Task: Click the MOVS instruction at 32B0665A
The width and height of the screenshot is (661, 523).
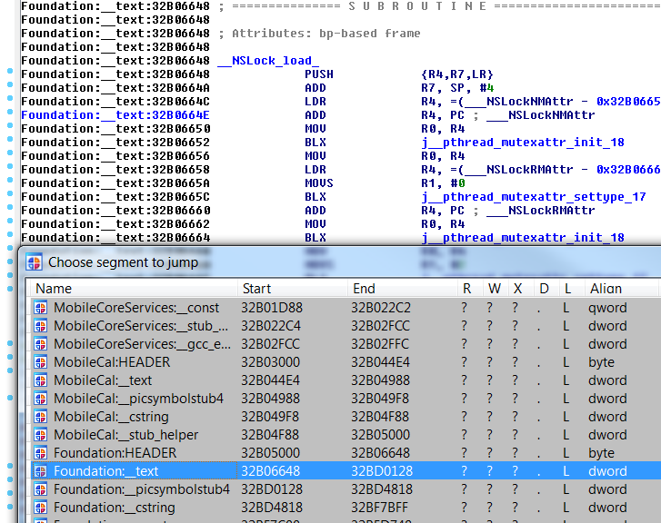Action: coord(319,183)
